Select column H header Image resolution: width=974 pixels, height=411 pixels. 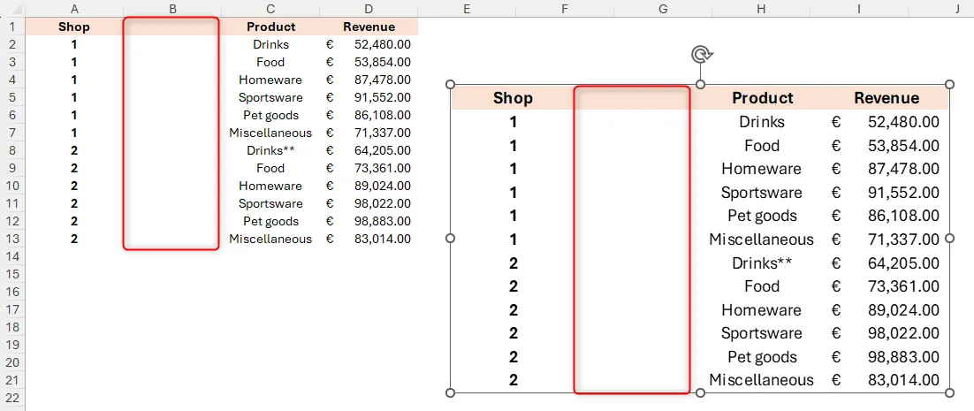(x=760, y=9)
